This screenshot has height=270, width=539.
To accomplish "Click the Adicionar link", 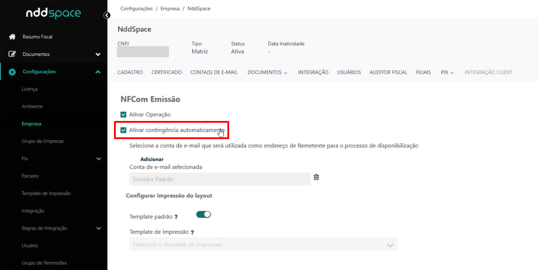I will coord(151,159).
